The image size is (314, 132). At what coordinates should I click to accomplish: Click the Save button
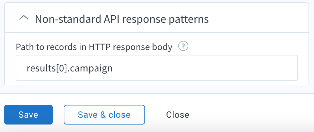pos(28,115)
